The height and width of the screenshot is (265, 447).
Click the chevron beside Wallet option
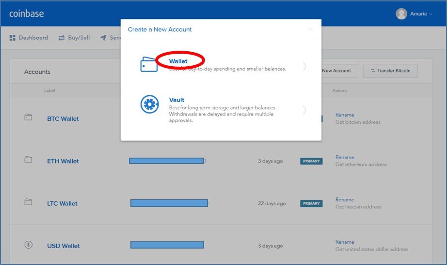click(x=304, y=66)
